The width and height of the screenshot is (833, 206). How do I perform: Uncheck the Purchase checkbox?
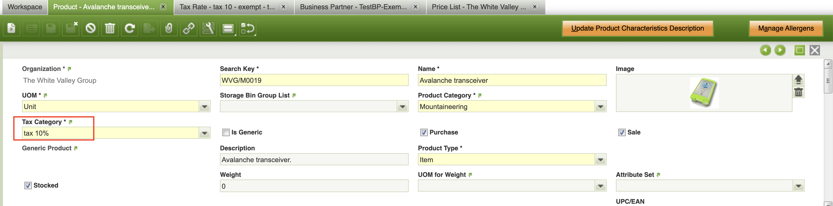tap(424, 132)
